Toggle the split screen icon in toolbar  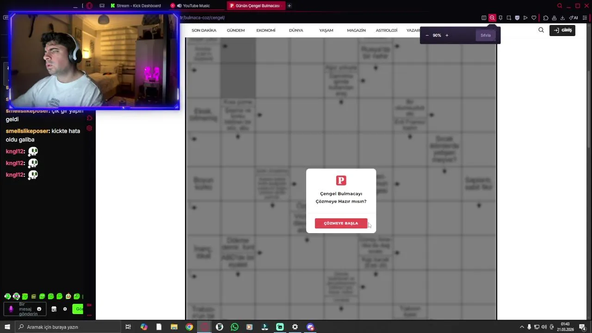click(484, 18)
